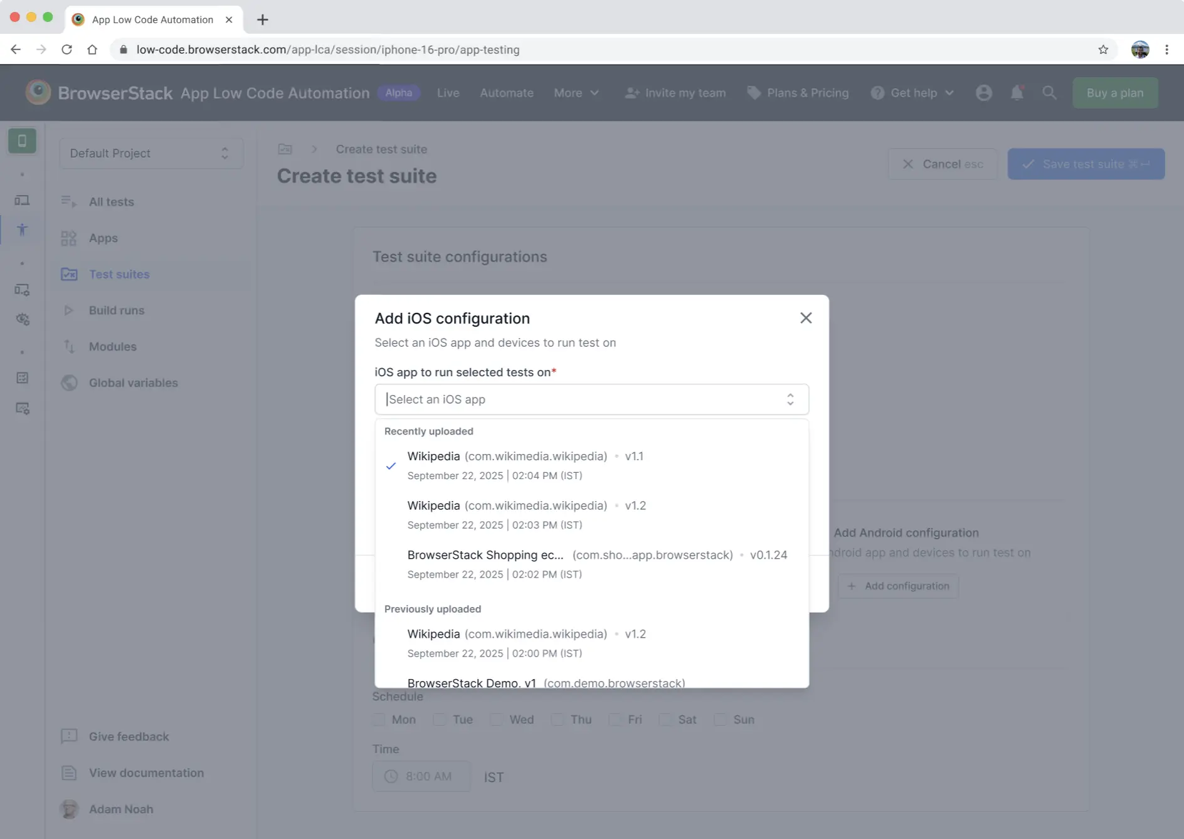The width and height of the screenshot is (1184, 839).
Task: Check the Wed schedule checkbox
Action: pyautogui.click(x=495, y=720)
